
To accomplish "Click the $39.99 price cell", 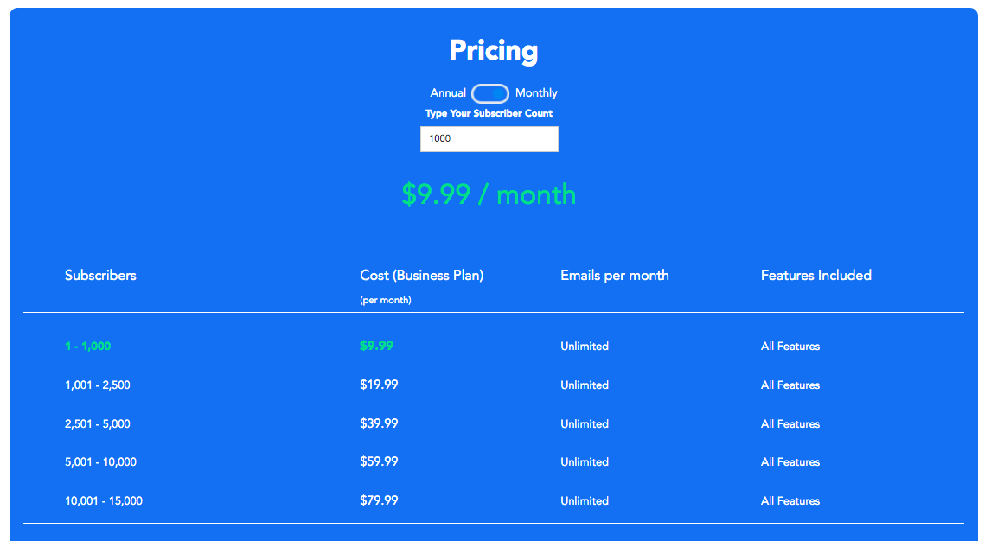I will (379, 423).
